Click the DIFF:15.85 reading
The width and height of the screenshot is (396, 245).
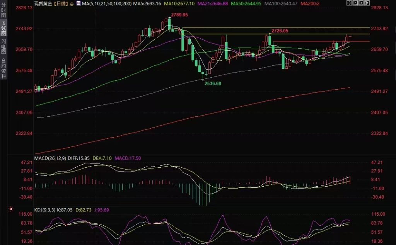point(79,158)
